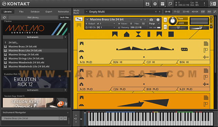Click the square block icon in Maximo row
This screenshot has width=218, height=127.
[x=171, y=34]
